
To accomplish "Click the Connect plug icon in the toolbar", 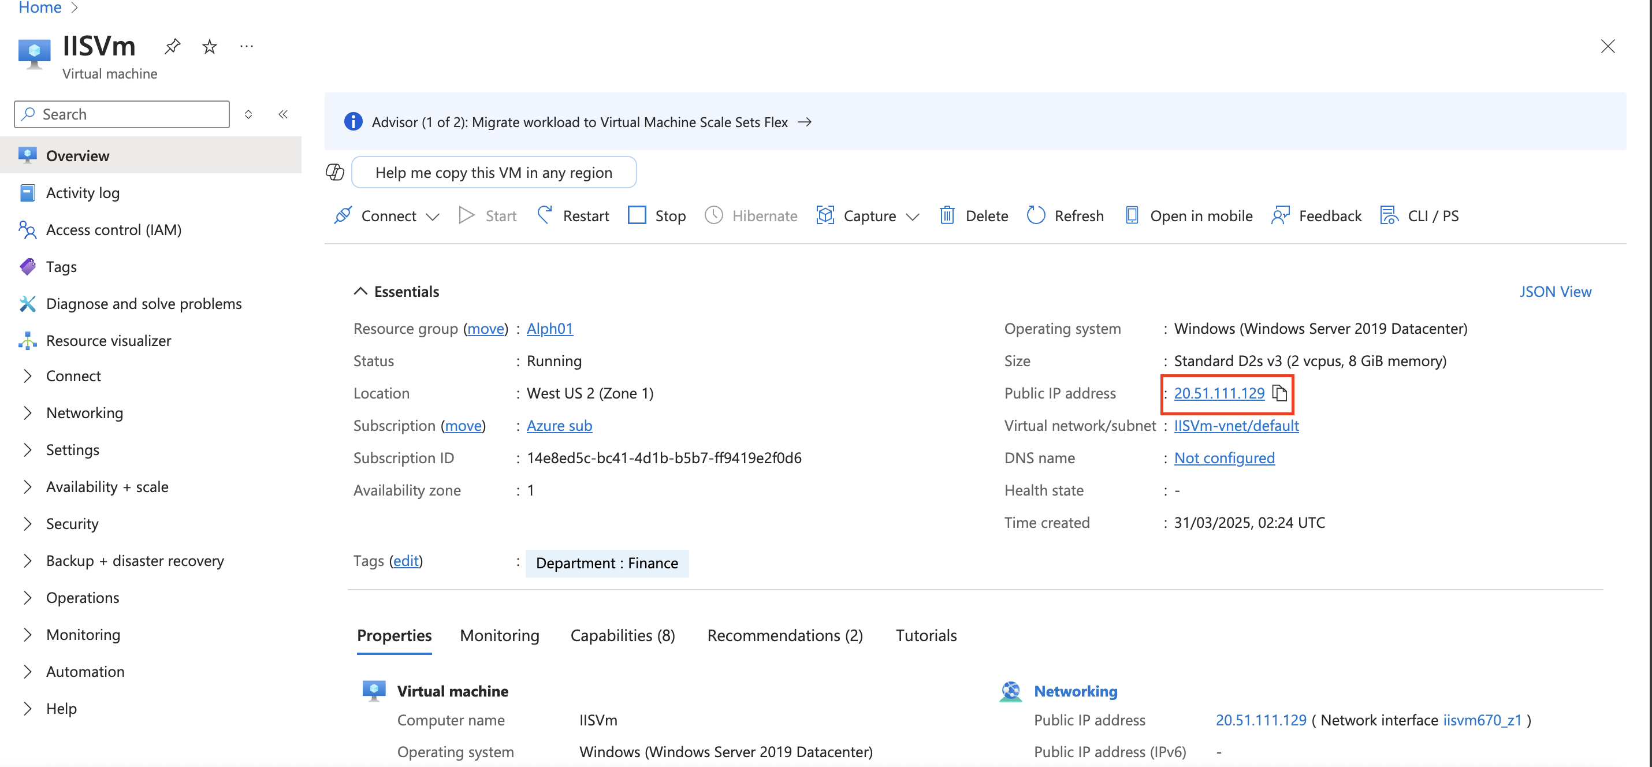I will coord(343,215).
